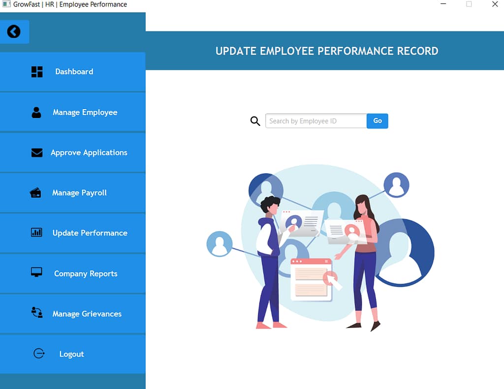Click the Company Reports monitor icon
The width and height of the screenshot is (504, 389).
coord(36,272)
